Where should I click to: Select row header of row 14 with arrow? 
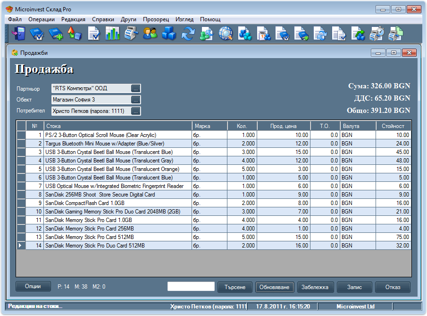21,245
